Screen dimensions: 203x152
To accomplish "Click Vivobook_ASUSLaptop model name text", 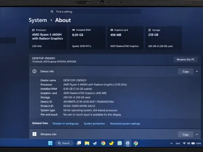I will pyautogui.click(x=54, y=62).
